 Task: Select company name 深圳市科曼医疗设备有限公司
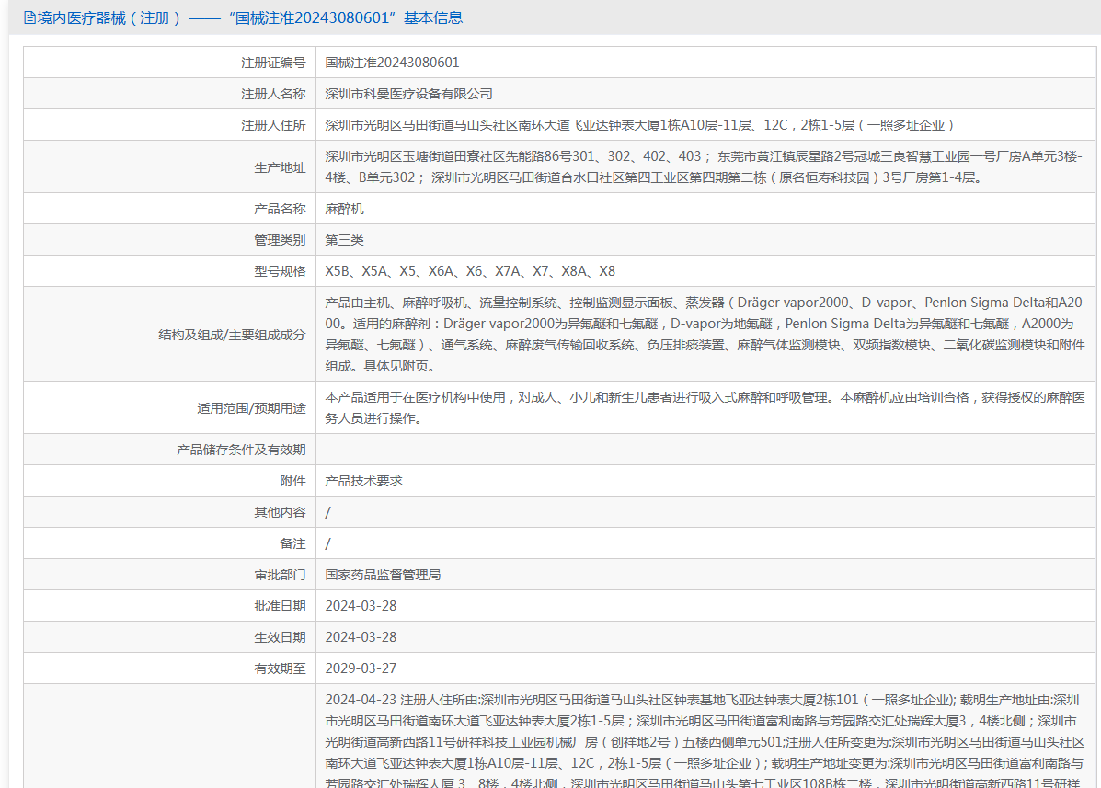pos(408,94)
